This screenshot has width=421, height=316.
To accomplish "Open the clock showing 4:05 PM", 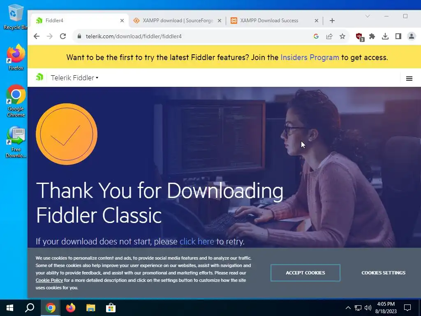I will pyautogui.click(x=386, y=308).
